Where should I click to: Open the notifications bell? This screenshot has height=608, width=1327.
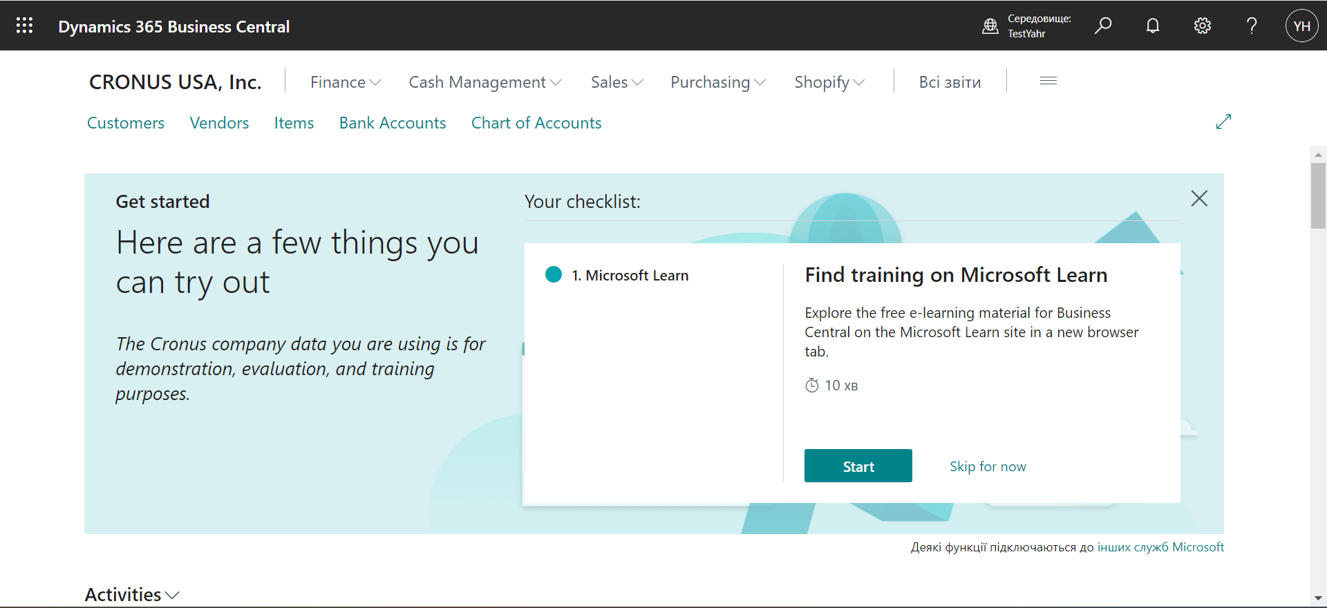click(x=1153, y=26)
